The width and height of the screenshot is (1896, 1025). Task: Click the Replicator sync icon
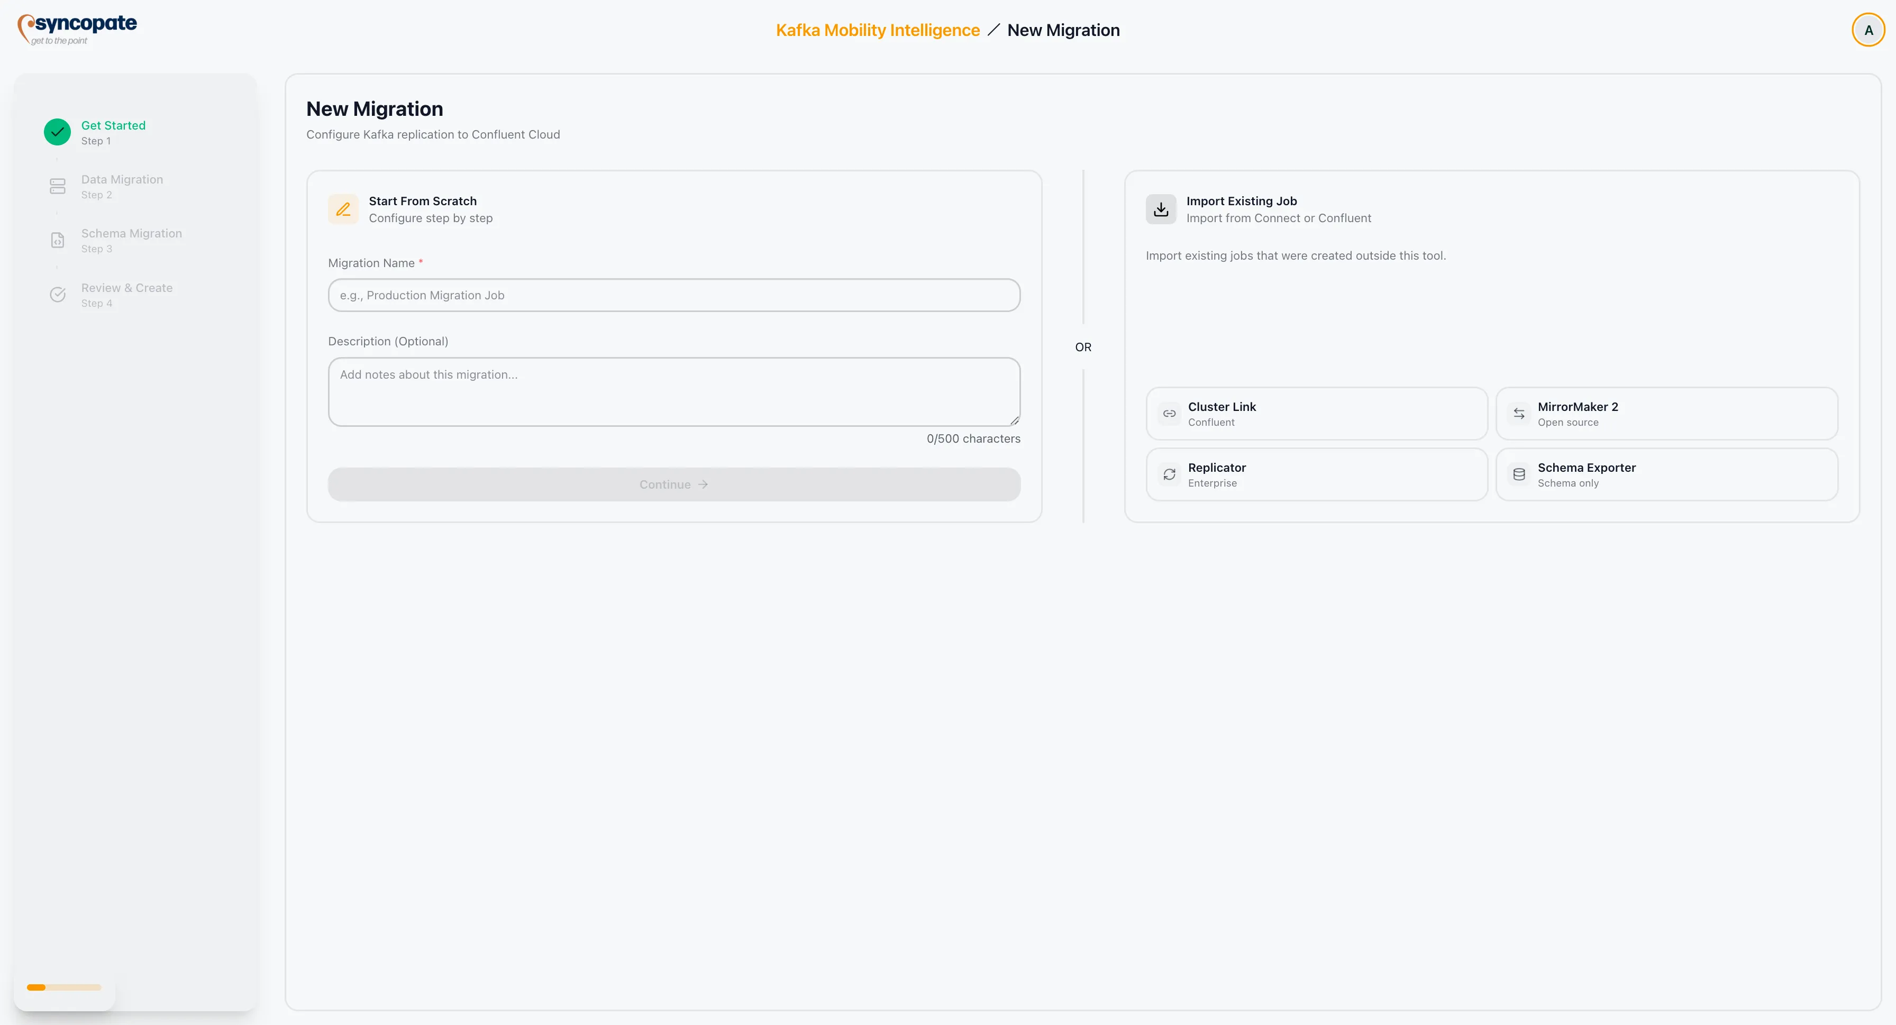[1170, 474]
